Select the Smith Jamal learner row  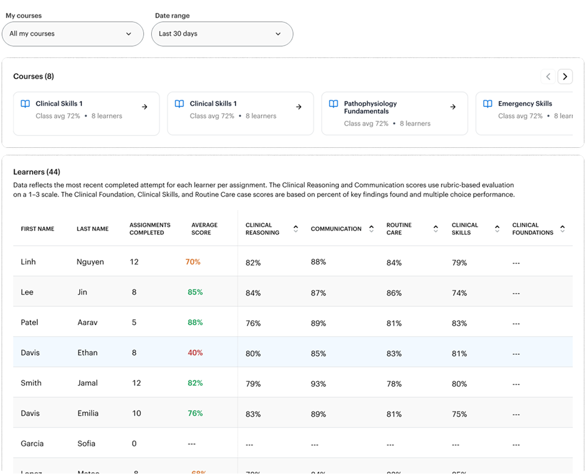point(293,383)
